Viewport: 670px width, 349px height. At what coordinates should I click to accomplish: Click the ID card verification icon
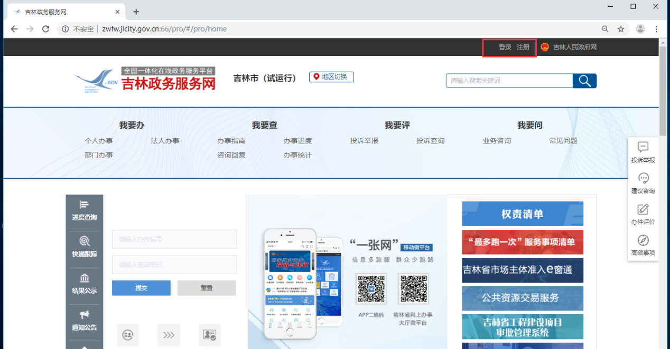[x=209, y=335]
